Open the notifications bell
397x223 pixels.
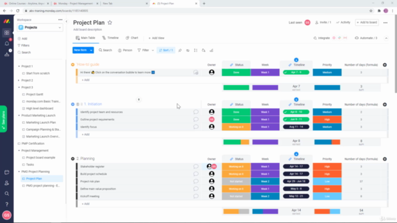click(7, 43)
